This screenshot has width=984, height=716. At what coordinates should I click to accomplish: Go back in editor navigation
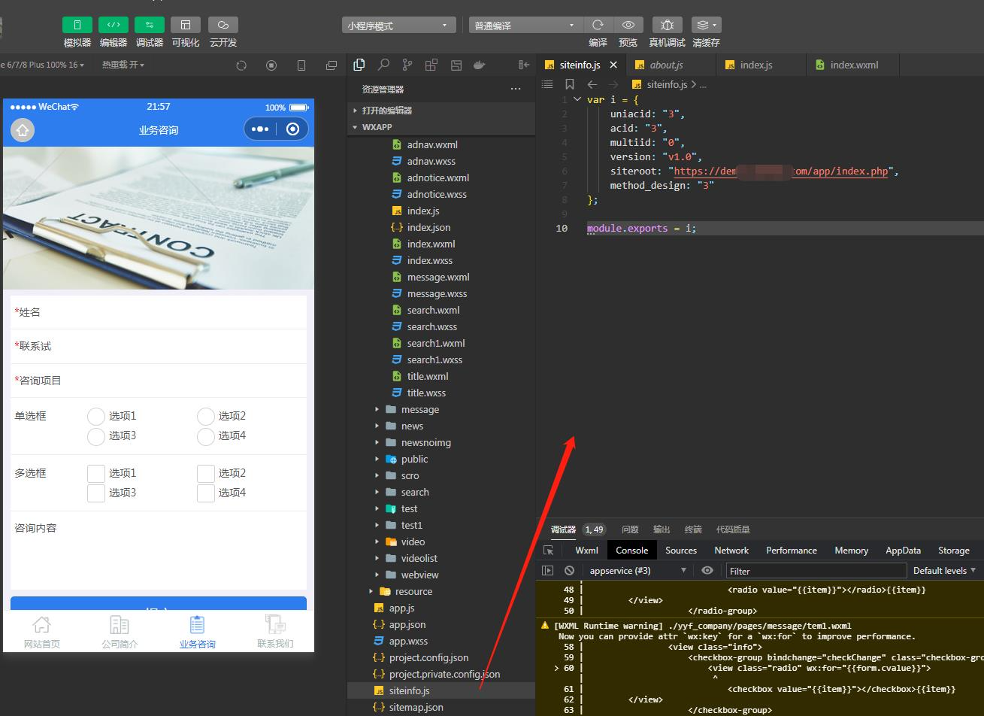(x=592, y=84)
